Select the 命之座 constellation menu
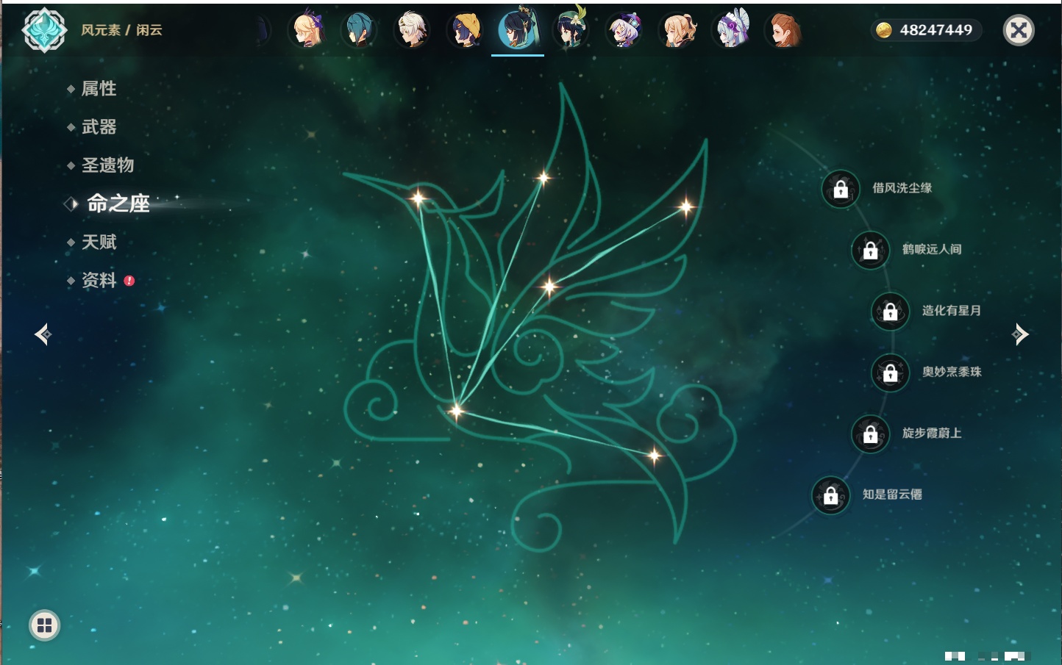 (118, 204)
